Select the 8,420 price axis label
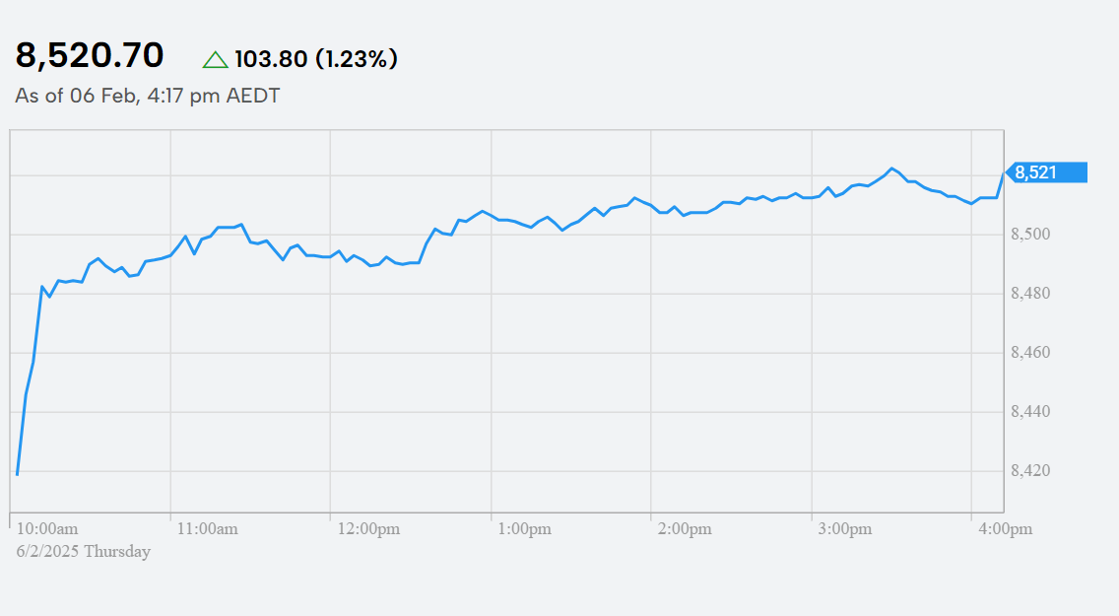Screen dimensions: 1119x616 coord(1032,471)
